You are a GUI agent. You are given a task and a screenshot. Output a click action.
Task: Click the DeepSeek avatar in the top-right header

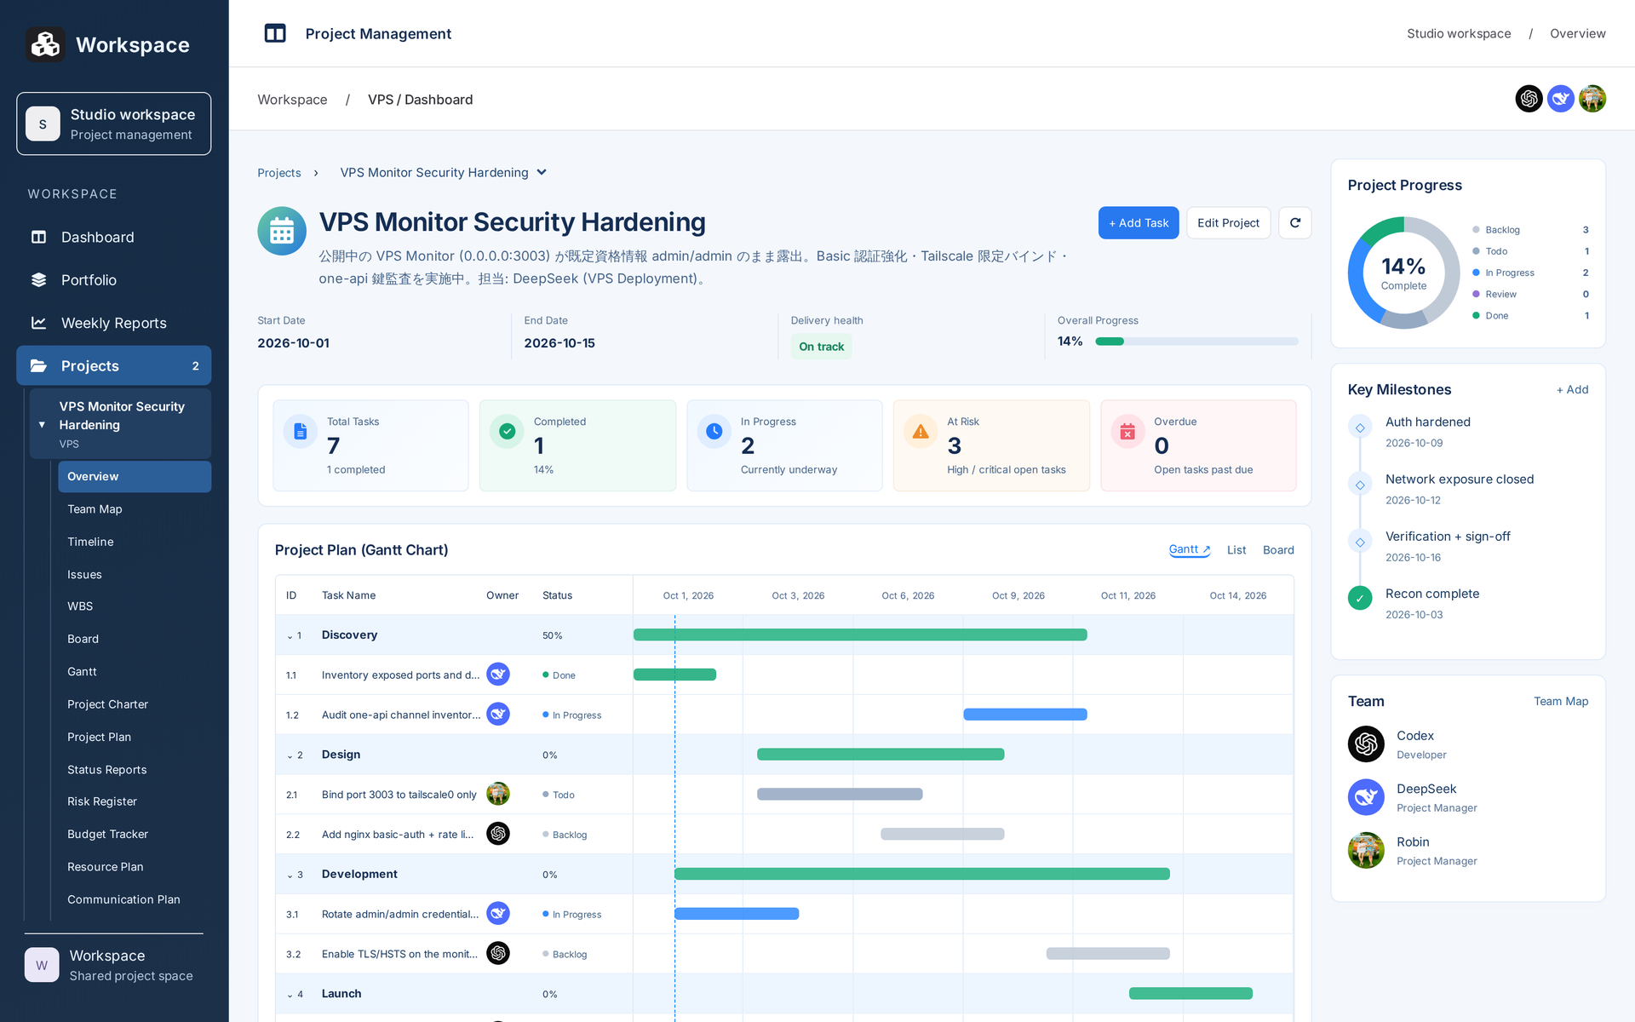pyautogui.click(x=1560, y=99)
